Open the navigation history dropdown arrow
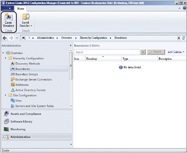The width and height of the screenshot is (187, 153). click(17, 38)
